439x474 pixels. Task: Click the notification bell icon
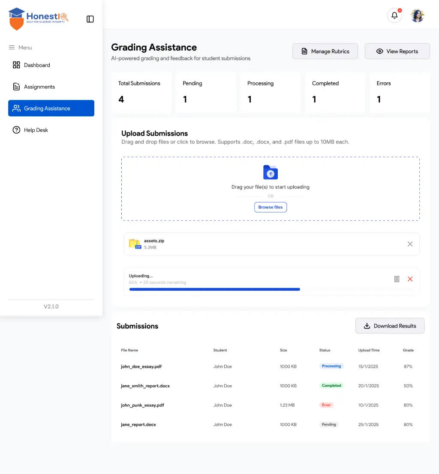coord(394,16)
